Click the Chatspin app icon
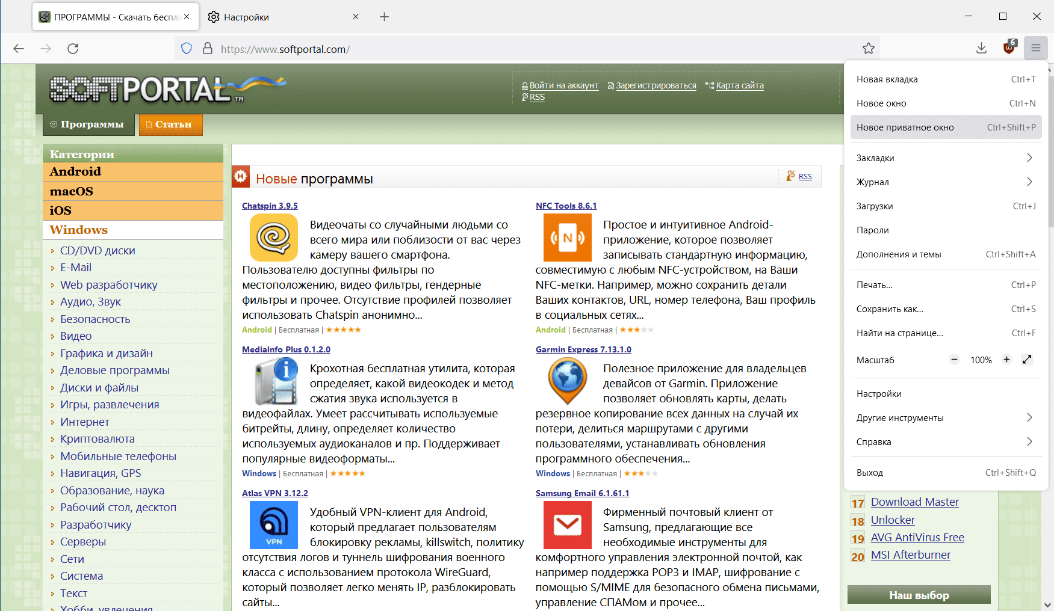Viewport: 1054px width, 611px height. tap(274, 238)
